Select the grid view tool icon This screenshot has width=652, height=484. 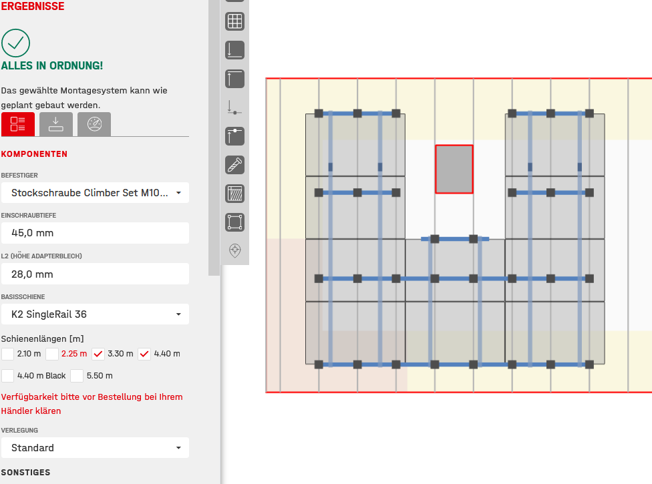(x=234, y=21)
